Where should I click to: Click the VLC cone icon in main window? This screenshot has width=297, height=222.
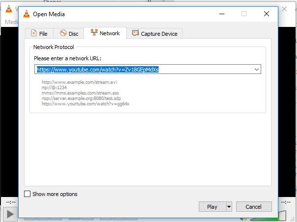[x=9, y=9]
